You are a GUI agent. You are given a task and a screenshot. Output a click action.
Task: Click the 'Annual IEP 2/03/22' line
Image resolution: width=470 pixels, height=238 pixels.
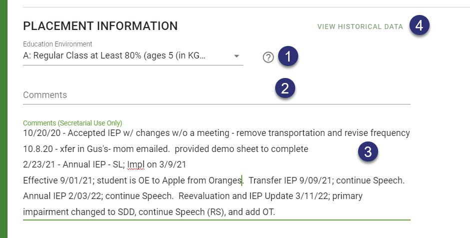193,196
